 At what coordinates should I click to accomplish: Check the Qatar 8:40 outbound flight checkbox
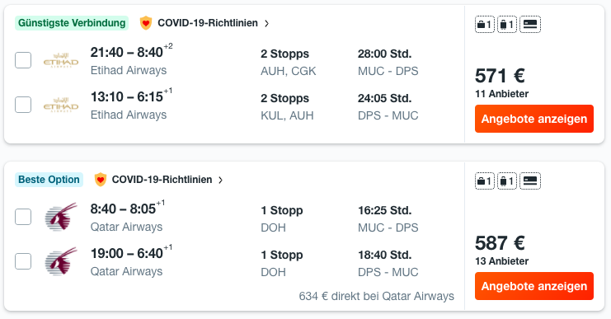[23, 217]
